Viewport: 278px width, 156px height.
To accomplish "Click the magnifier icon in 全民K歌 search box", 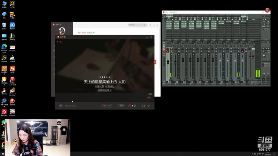I will coord(144,25).
